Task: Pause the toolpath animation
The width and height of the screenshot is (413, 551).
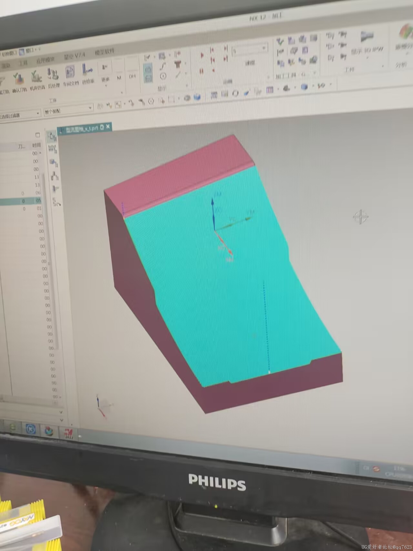Action: click(x=201, y=71)
